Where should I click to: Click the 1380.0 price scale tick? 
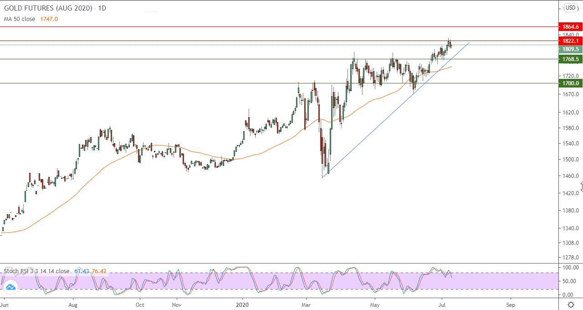point(571,211)
